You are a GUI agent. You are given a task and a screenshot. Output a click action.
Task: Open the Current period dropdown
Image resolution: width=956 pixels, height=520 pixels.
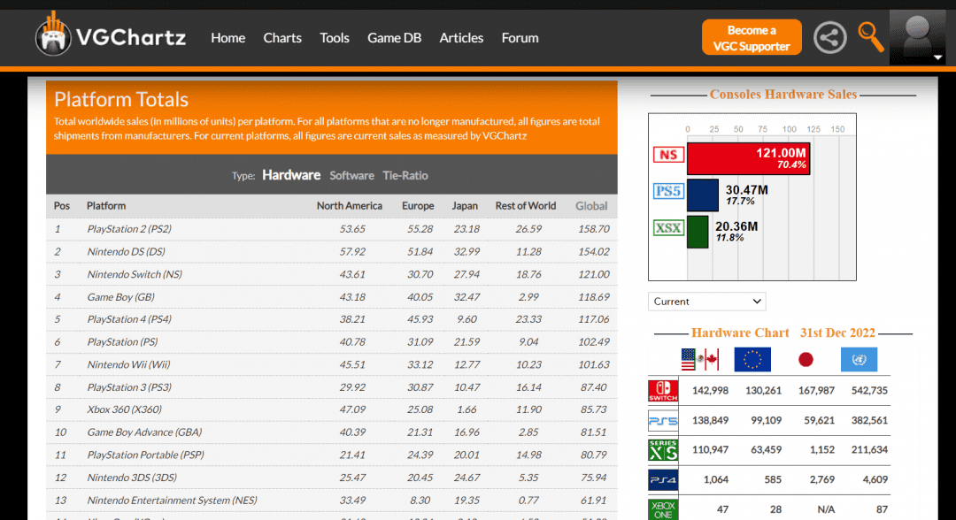706,302
